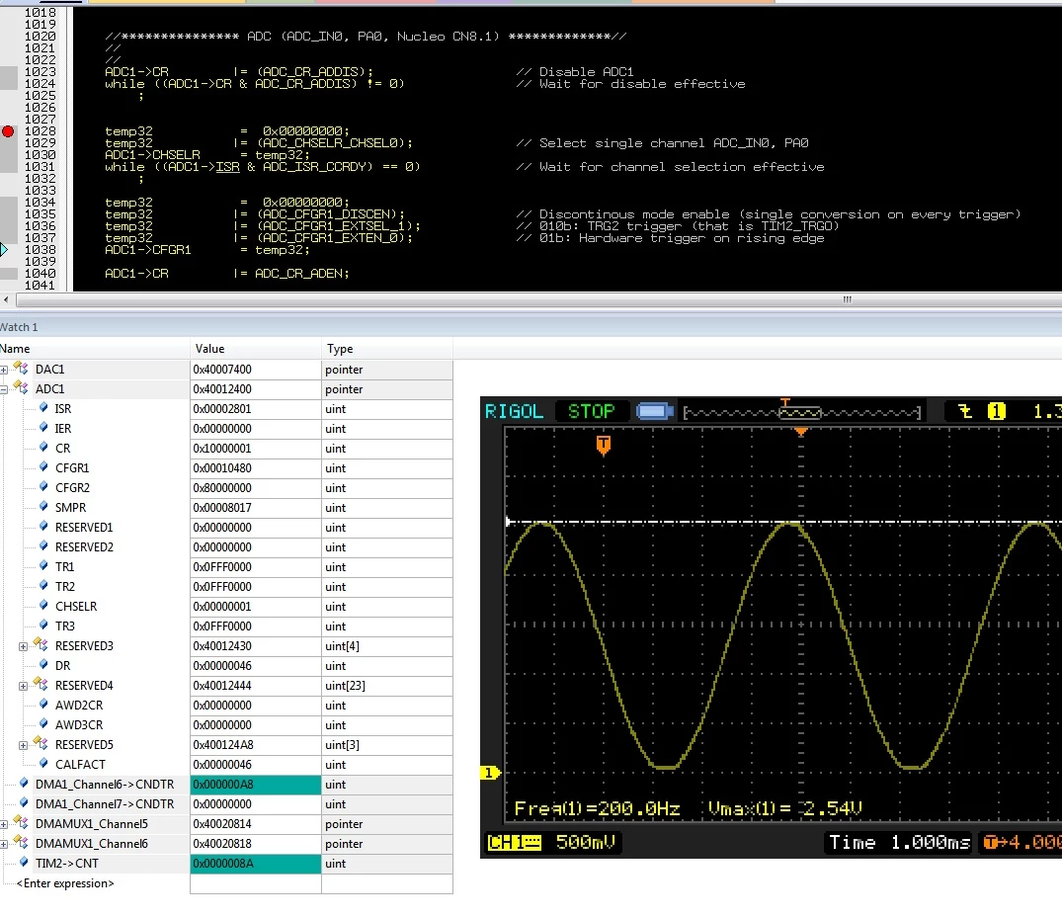
Task: Click the horizontal scrollbar thumb in code editor
Action: [x=847, y=299]
